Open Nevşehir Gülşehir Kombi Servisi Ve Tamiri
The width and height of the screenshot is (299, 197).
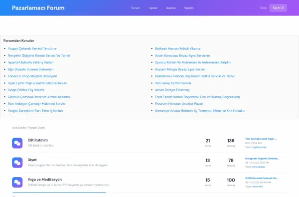pos(39,55)
